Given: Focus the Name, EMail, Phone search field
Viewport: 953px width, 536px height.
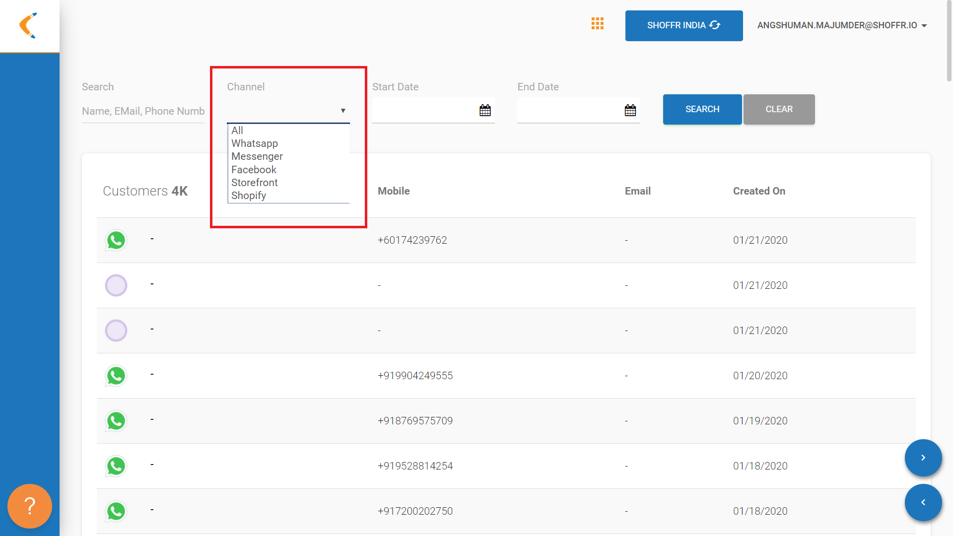Looking at the screenshot, I should [143, 111].
